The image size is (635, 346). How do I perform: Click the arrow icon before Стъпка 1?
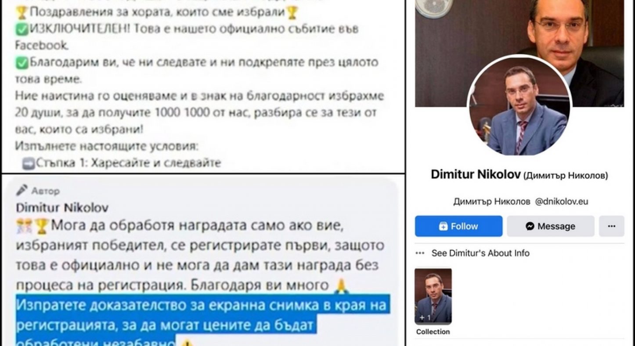point(29,164)
